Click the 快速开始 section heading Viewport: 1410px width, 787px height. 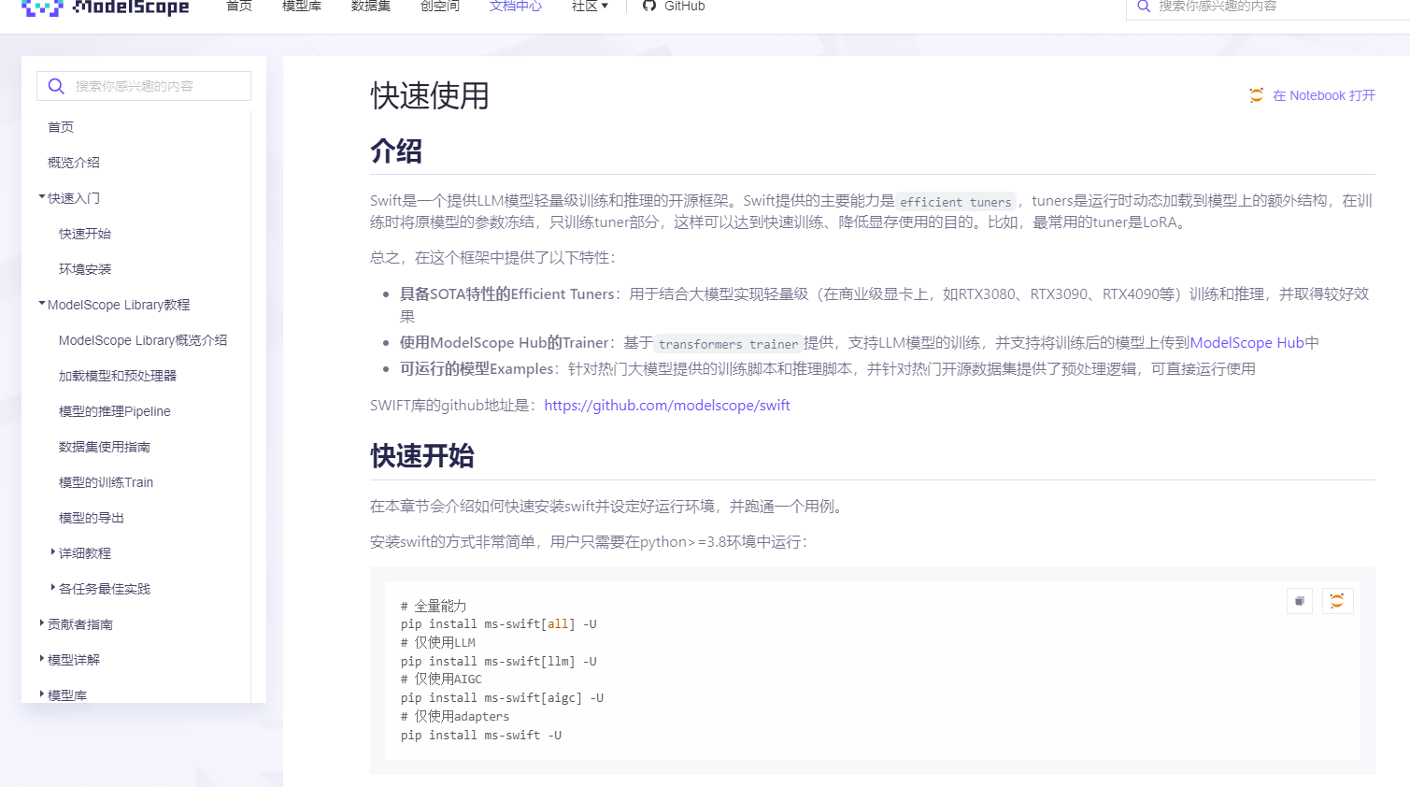(x=422, y=456)
